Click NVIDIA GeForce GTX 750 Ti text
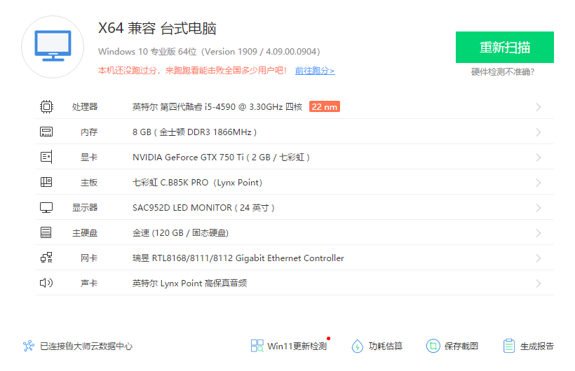Screen dimensions: 575x371 221,157
